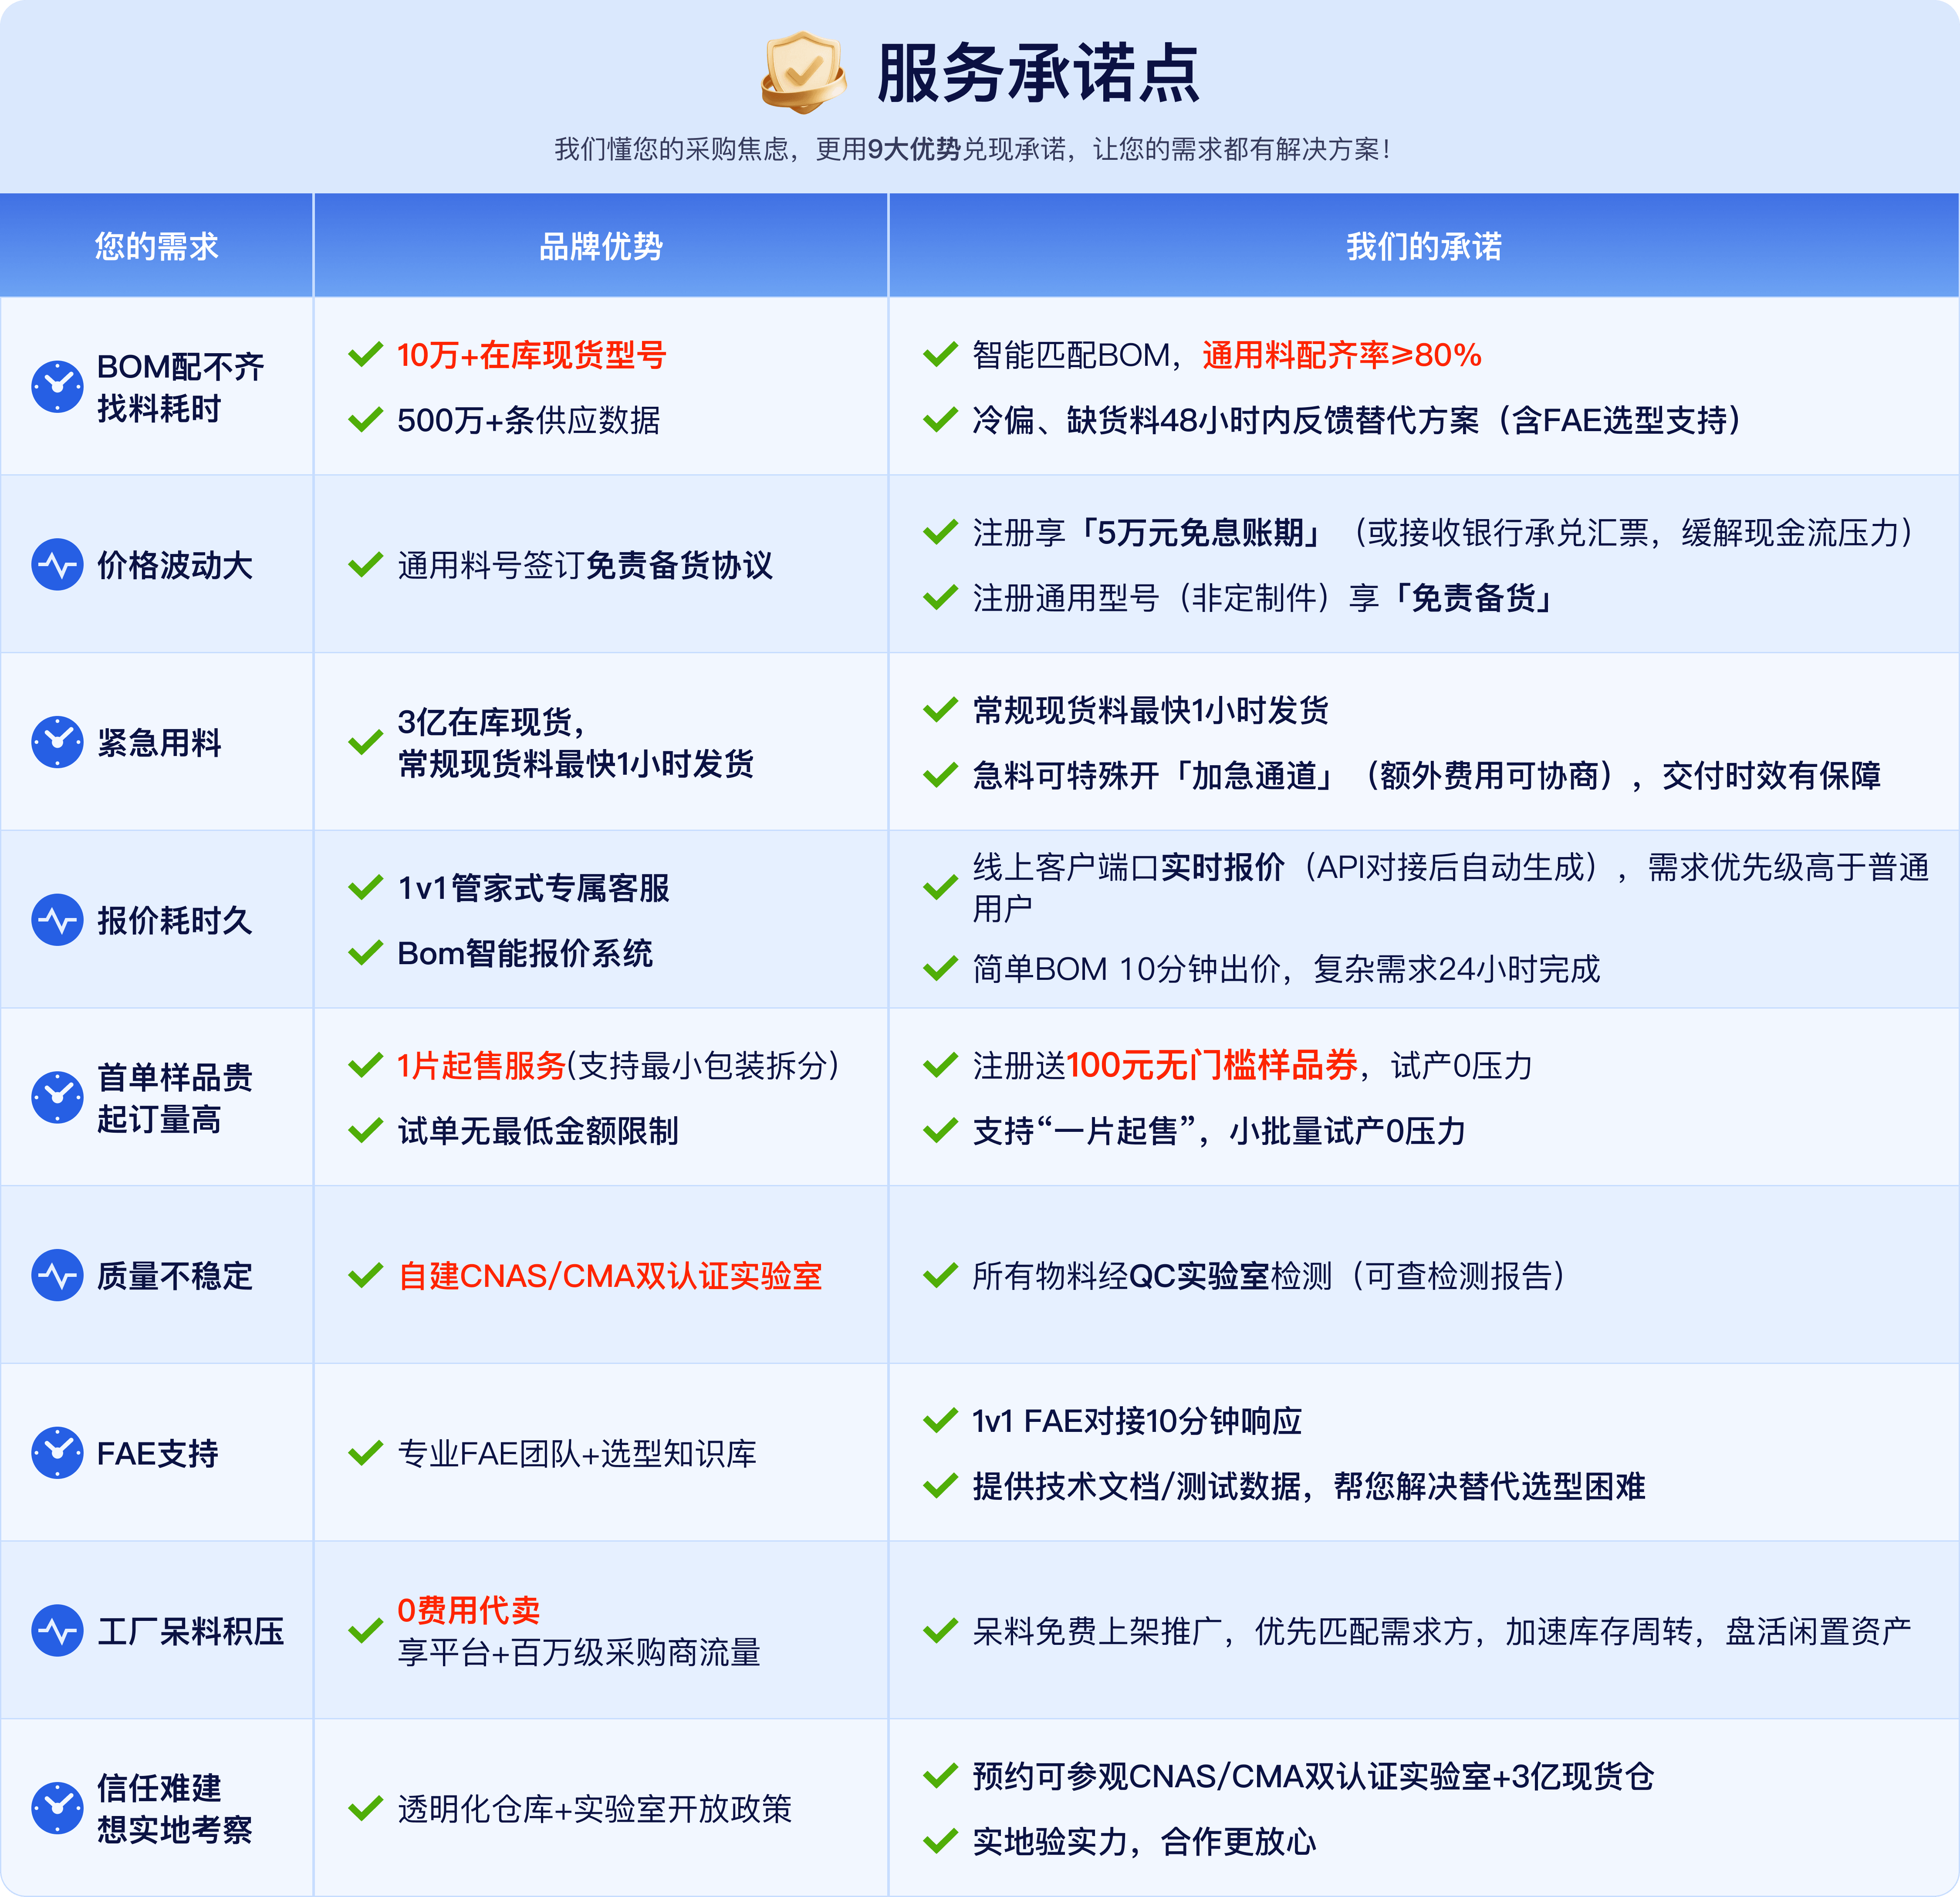Click the pulse icon next to 报价耗时久

(x=58, y=920)
